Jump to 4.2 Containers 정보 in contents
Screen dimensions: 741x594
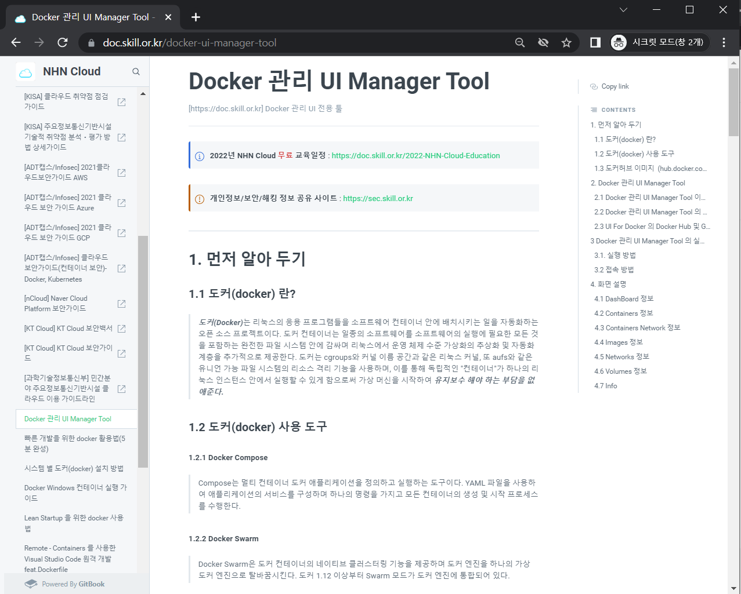tap(624, 313)
